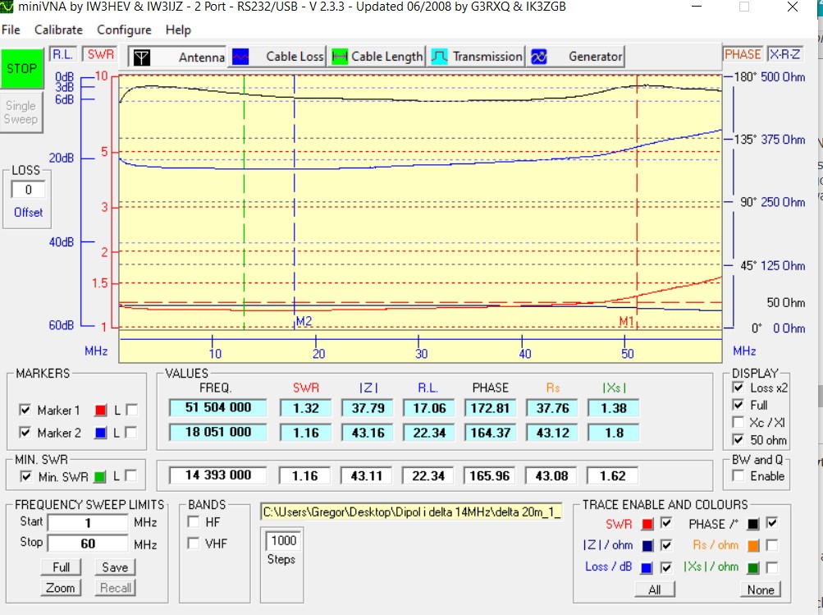
Task: Select the Cable Length mode icon
Action: (x=339, y=57)
